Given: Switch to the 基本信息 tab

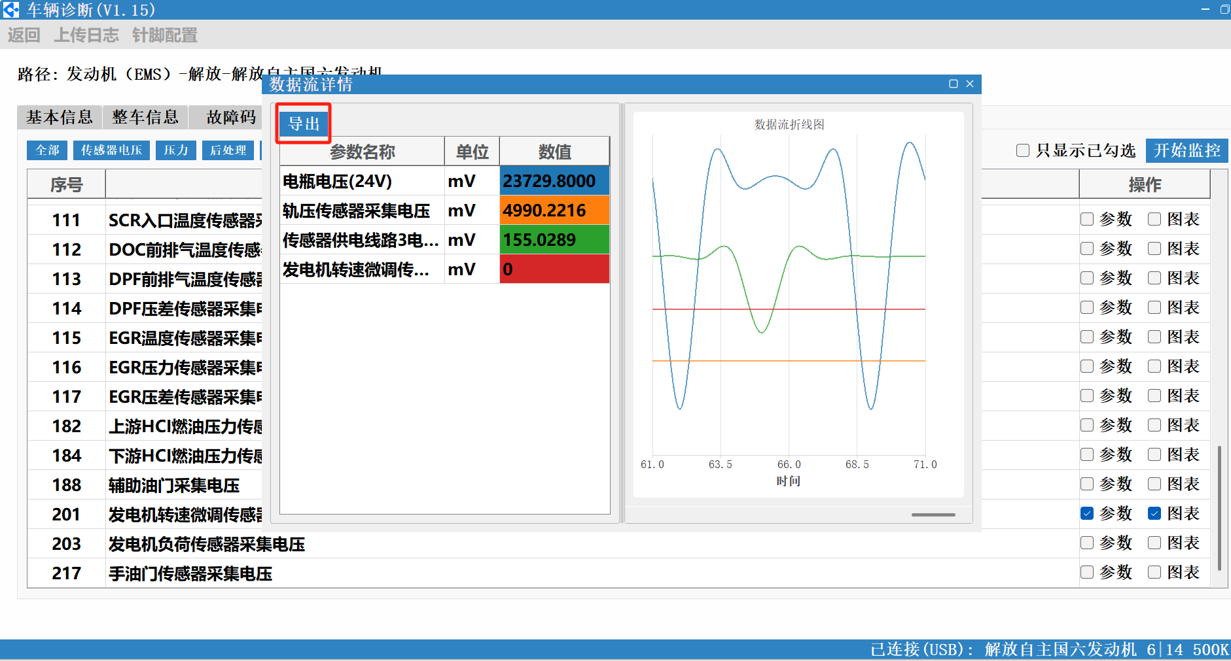Looking at the screenshot, I should (x=60, y=117).
